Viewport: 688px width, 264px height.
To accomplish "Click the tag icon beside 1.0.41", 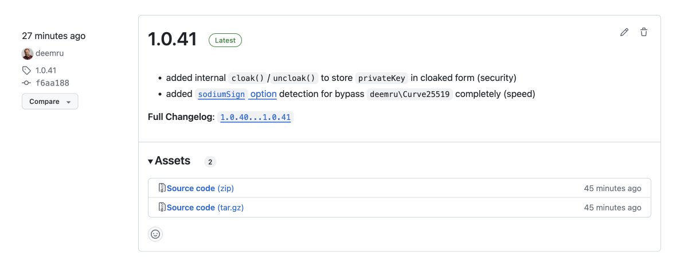I will [26, 71].
